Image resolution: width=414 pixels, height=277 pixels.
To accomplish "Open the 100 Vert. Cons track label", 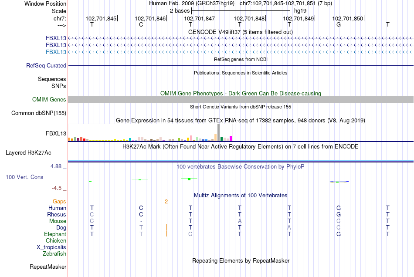I will tap(24, 177).
